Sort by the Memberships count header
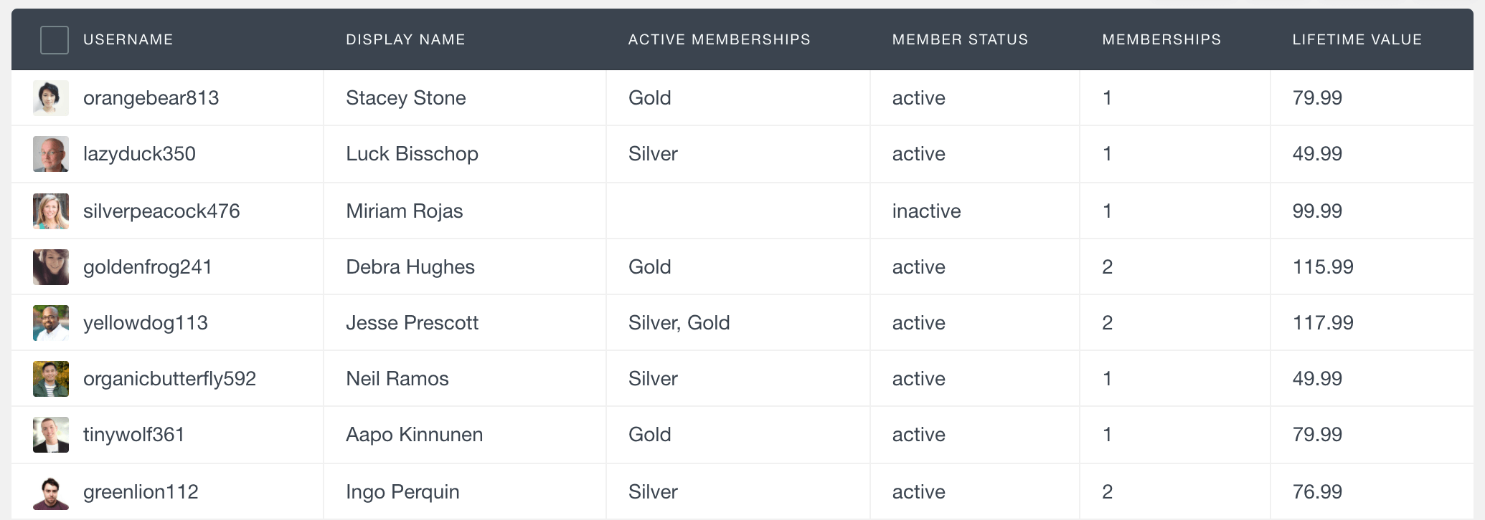1485x520 pixels. tap(1161, 40)
